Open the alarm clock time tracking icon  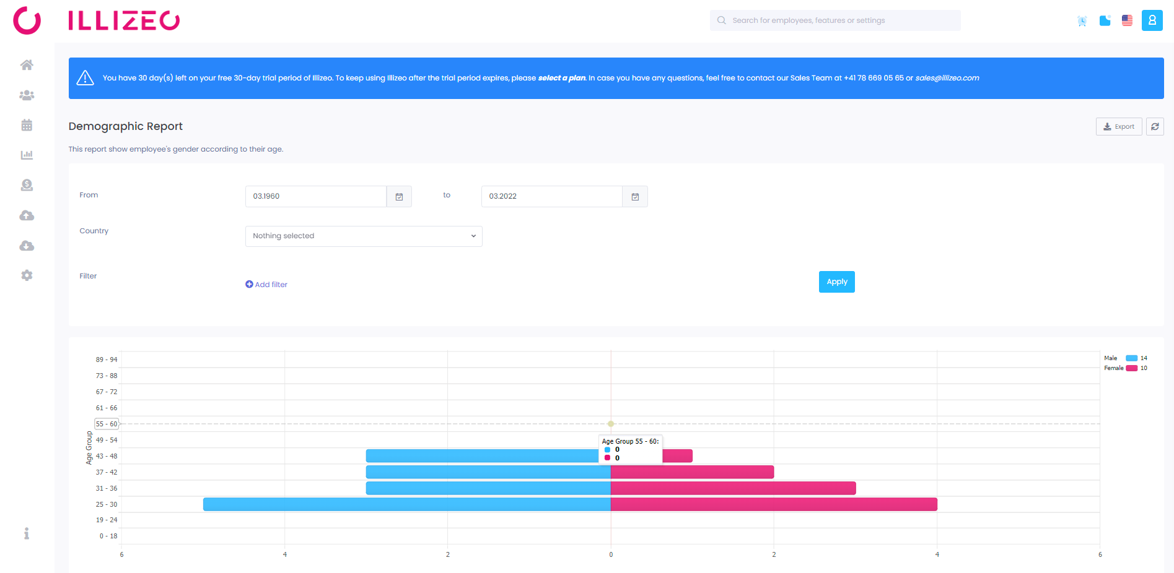[1082, 21]
